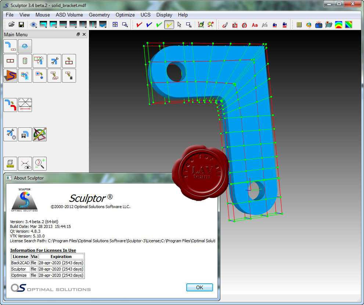364x305 pixels.
Task: Click the blue-to-red pipe deform icon
Action: [x=10, y=105]
